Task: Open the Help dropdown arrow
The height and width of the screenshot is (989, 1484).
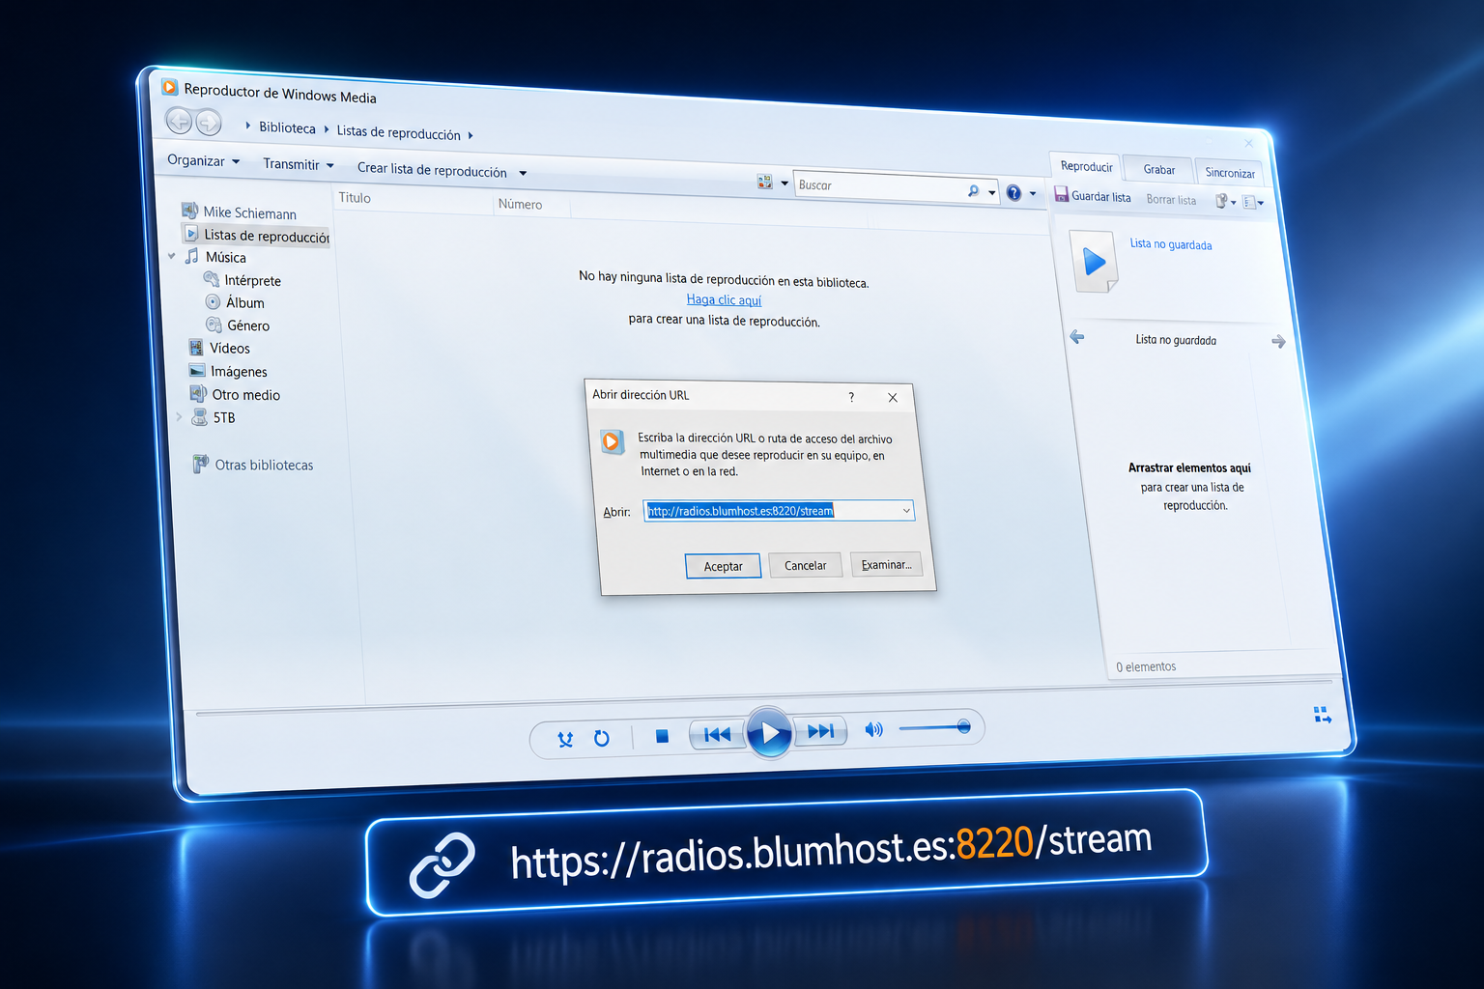Action: 1033,194
